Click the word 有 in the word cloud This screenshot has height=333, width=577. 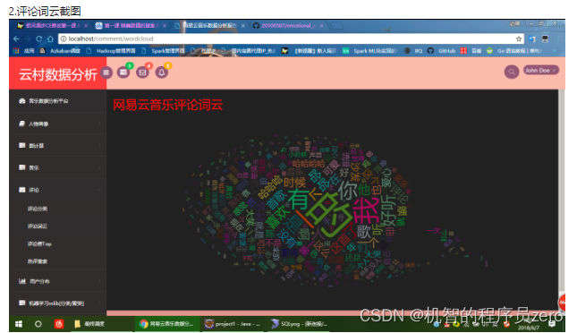(x=299, y=200)
